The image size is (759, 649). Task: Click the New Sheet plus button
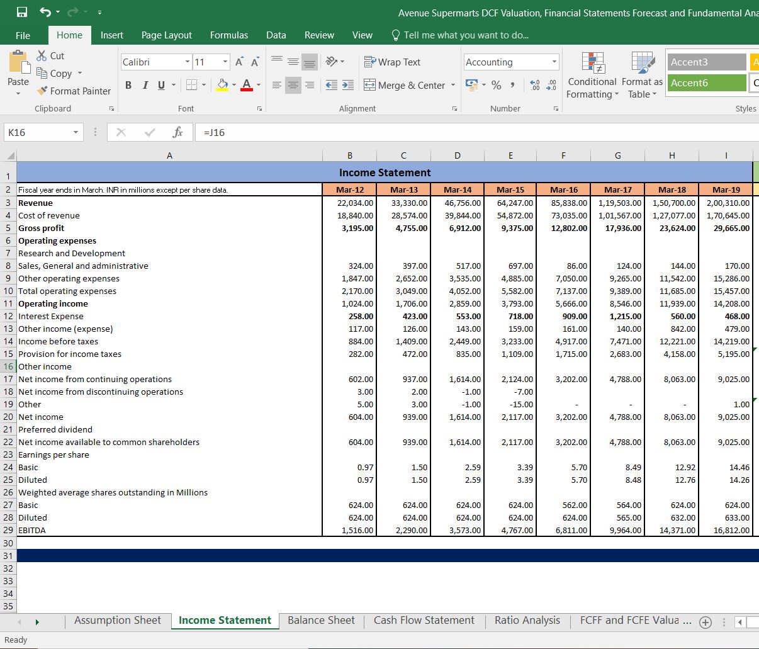point(706,623)
